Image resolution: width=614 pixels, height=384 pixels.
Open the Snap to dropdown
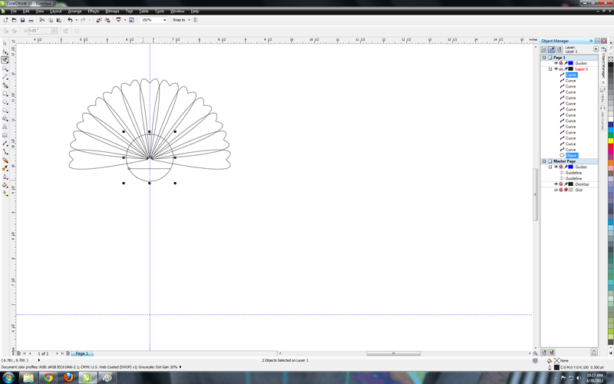[x=189, y=20]
